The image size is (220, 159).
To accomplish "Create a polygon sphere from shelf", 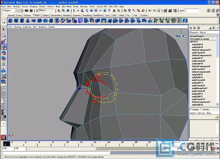I will tap(10, 21).
